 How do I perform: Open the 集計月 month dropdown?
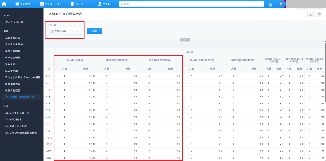tap(65, 31)
